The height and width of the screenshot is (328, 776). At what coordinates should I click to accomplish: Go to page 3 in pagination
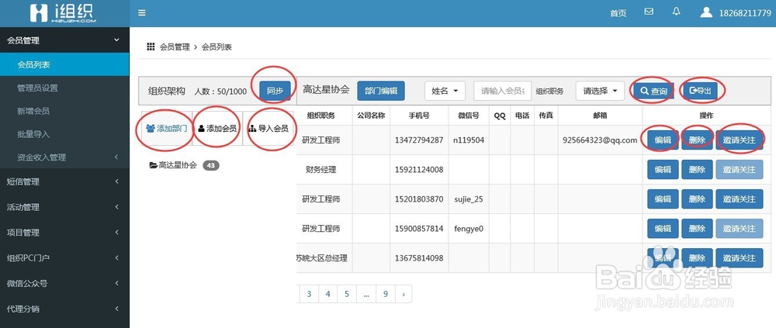[309, 294]
